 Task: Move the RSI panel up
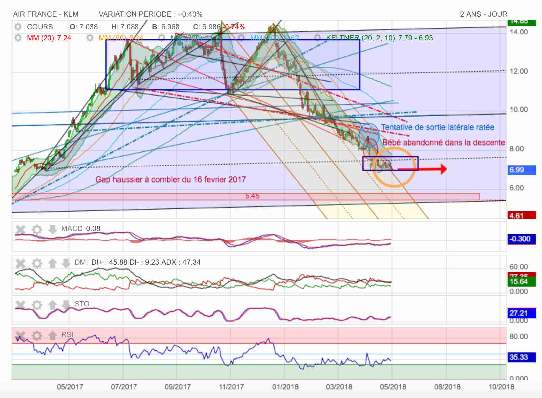point(52,335)
